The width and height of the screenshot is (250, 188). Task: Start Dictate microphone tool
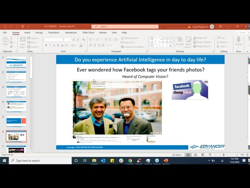[x=238, y=41]
